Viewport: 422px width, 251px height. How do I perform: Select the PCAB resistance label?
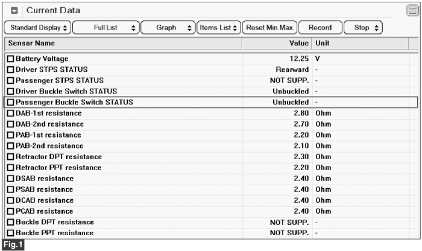click(x=44, y=211)
